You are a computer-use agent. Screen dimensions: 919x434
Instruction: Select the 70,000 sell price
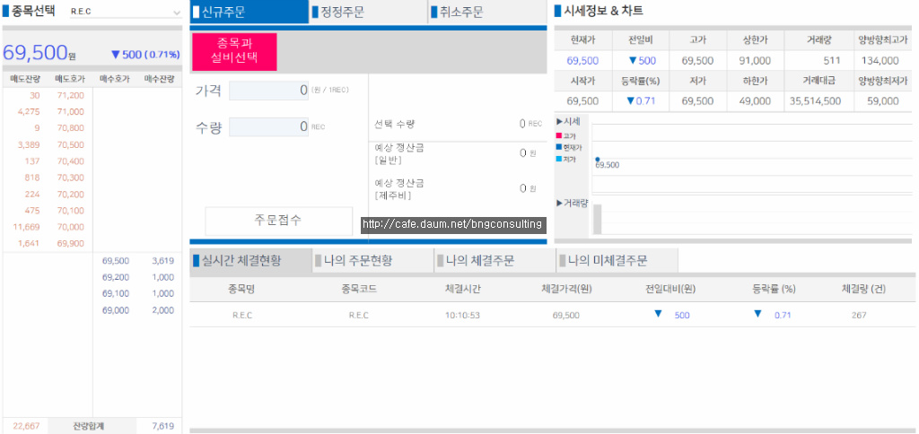click(x=70, y=227)
